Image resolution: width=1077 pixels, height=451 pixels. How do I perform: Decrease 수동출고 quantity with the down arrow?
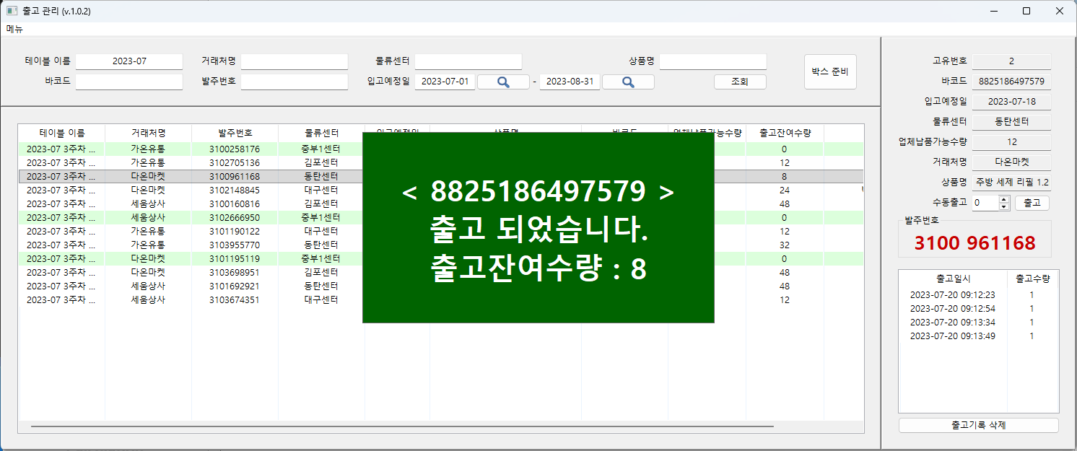1003,207
